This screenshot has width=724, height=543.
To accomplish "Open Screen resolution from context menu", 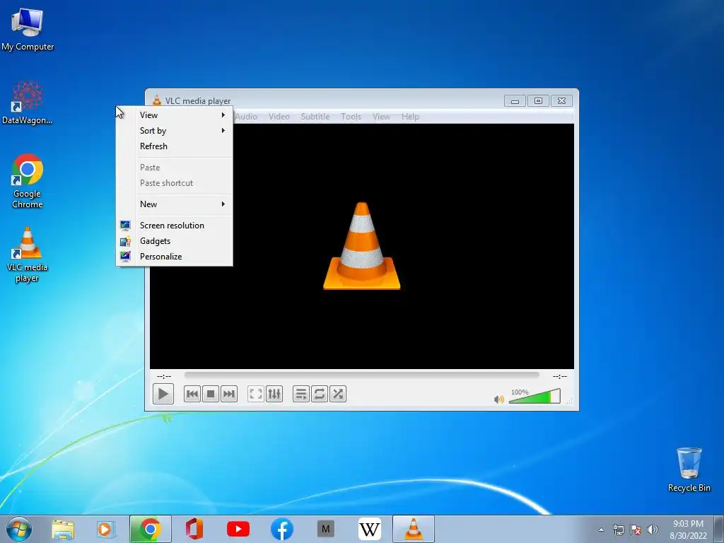I will click(174, 226).
